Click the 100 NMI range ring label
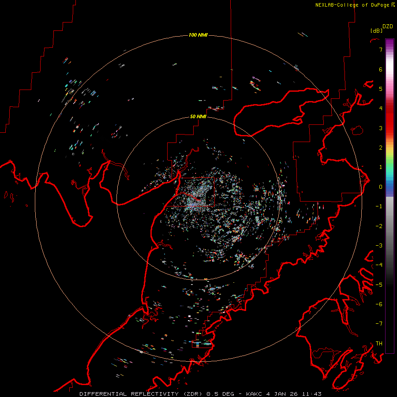 [x=198, y=35]
